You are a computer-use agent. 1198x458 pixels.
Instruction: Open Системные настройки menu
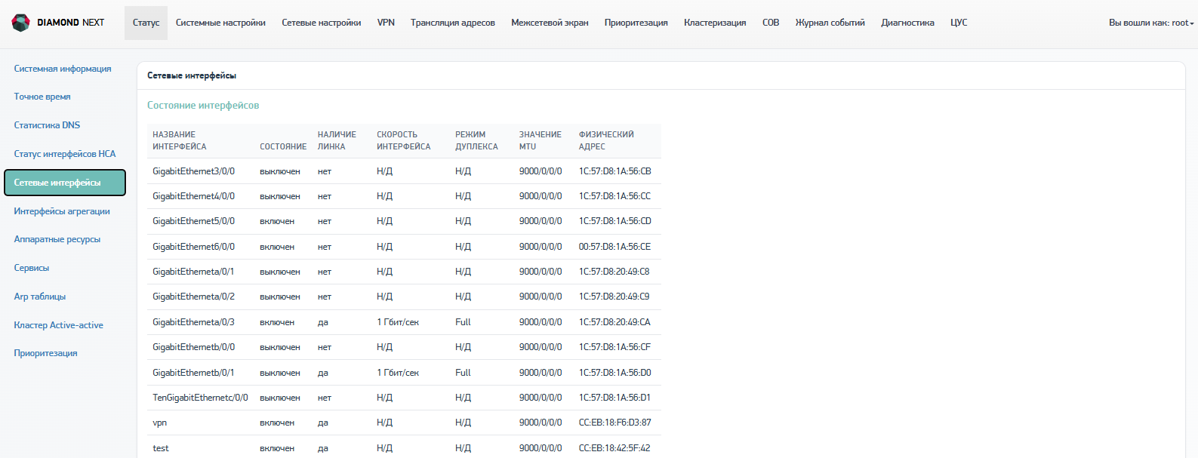click(220, 23)
